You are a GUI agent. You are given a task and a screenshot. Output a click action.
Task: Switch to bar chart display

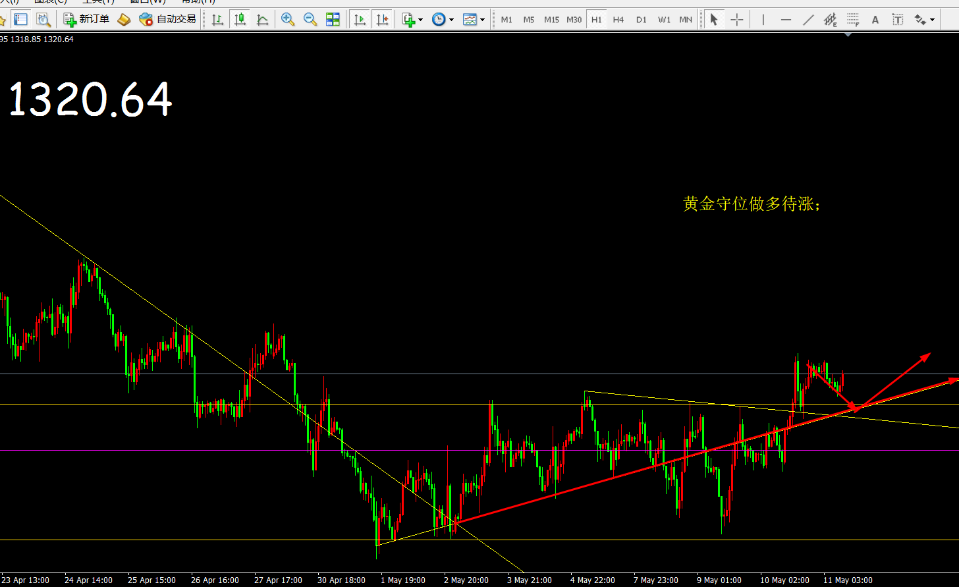coord(217,19)
